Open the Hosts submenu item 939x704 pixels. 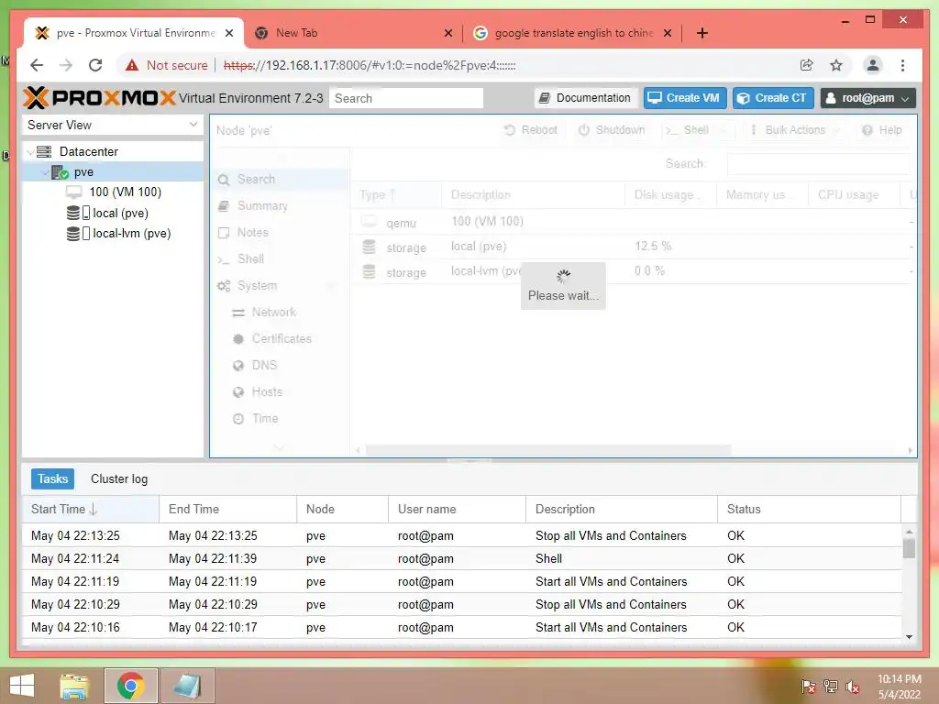click(280, 391)
